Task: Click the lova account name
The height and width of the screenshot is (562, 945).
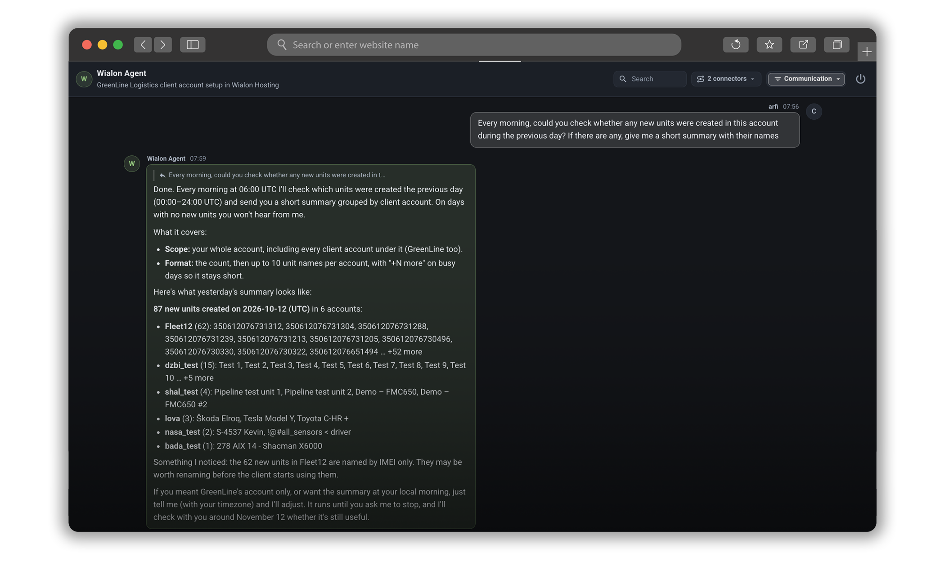Action: click(x=172, y=418)
